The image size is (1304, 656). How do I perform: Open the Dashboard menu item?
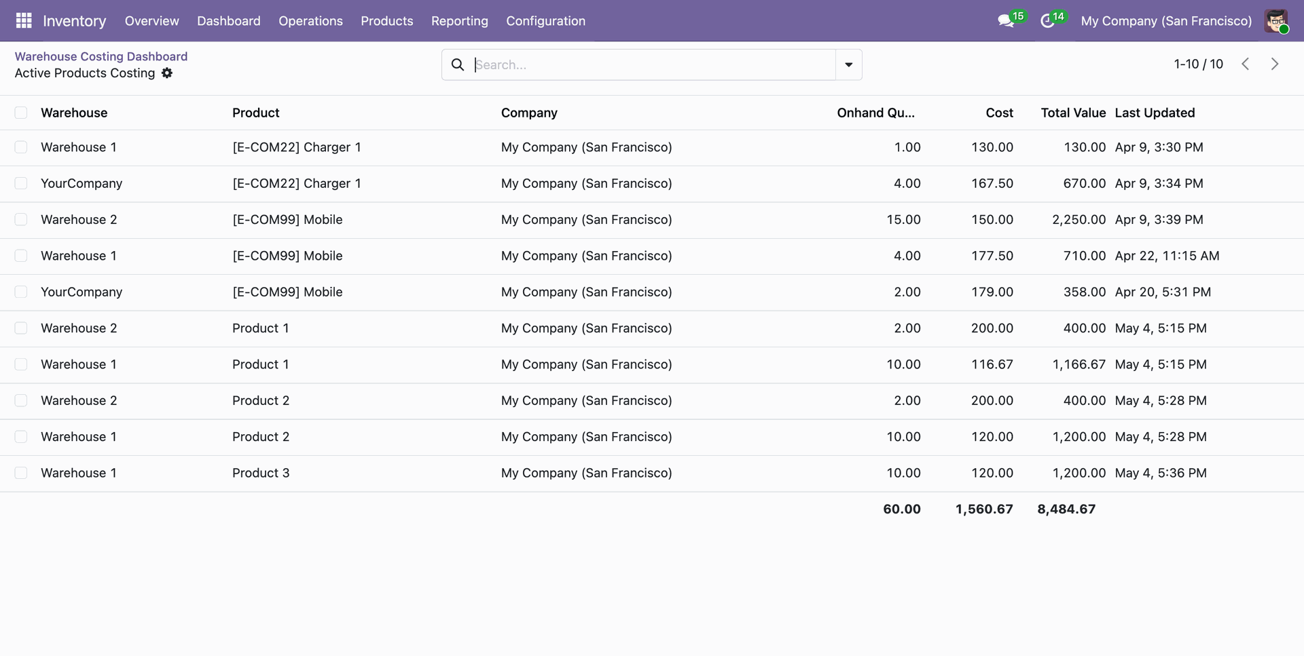(228, 21)
